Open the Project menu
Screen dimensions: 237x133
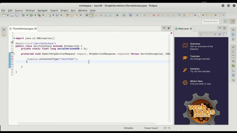(64, 11)
